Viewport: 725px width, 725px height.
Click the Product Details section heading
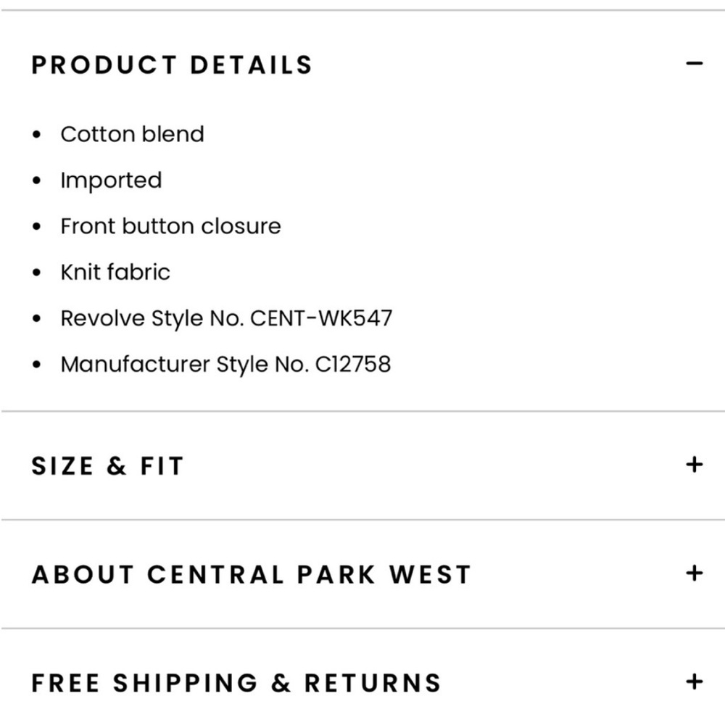click(172, 65)
